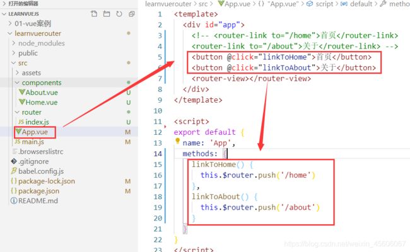Open index.js under router folder
Image resolution: width=410 pixels, height=252 pixels.
coord(37,122)
